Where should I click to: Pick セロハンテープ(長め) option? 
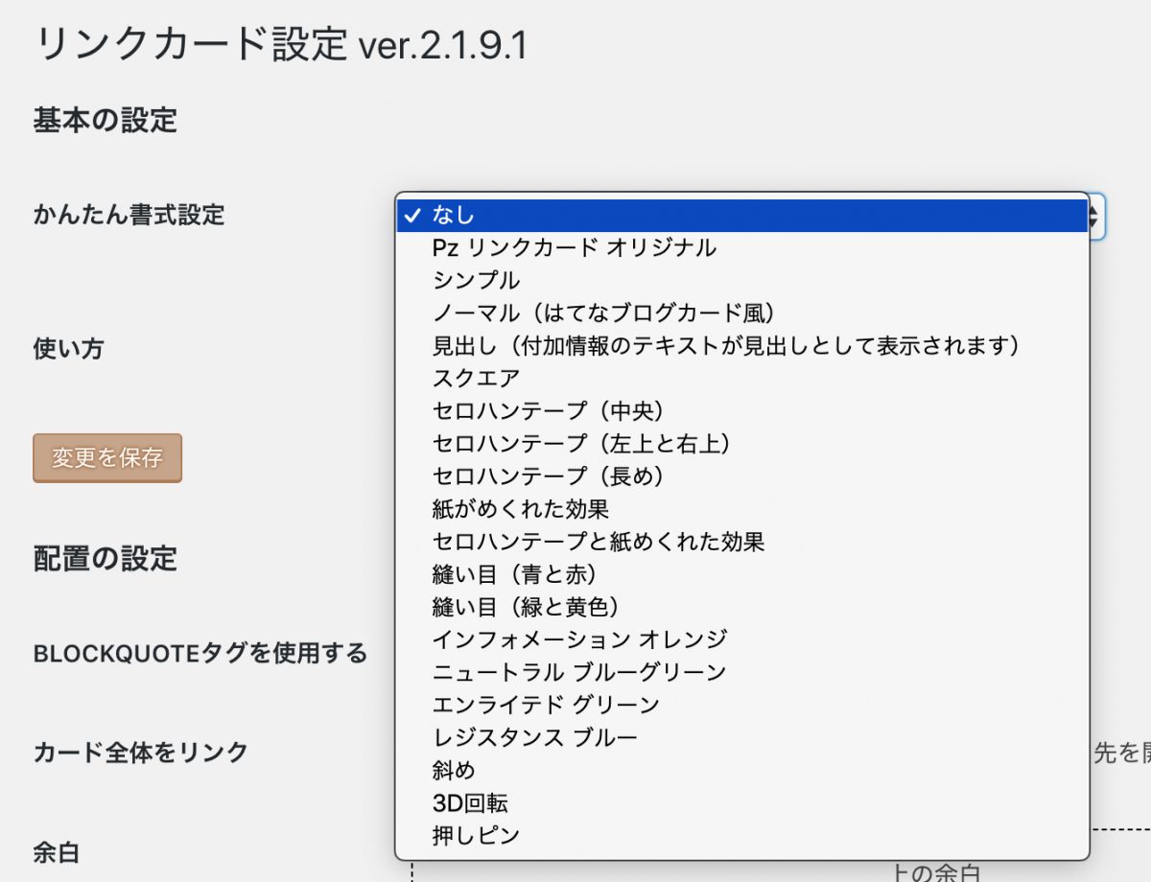742,476
